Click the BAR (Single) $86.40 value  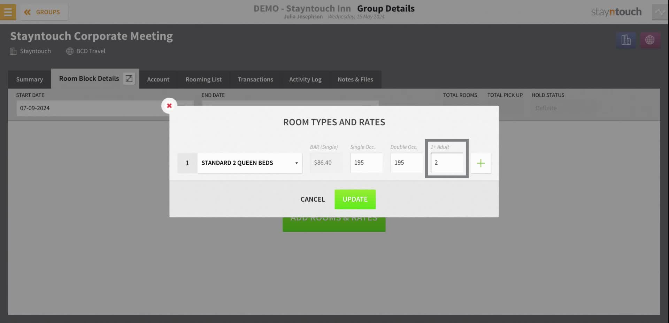[326, 163]
